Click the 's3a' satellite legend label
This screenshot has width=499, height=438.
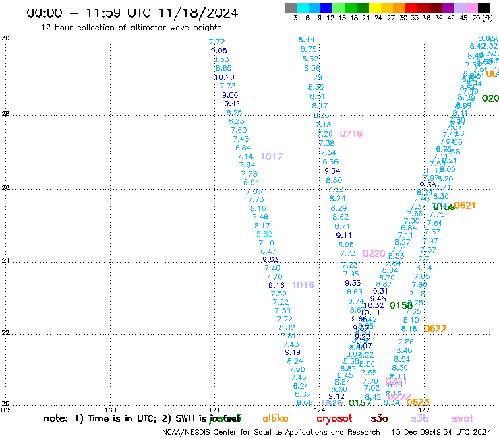pyautogui.click(x=379, y=418)
